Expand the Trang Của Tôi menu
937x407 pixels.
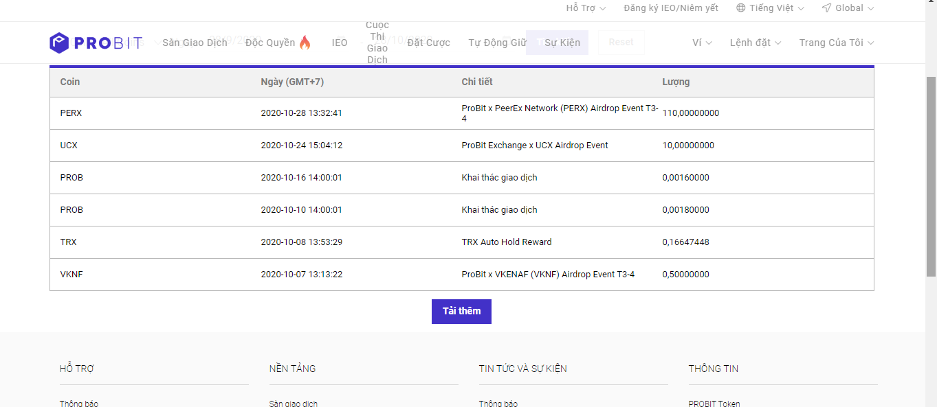[836, 43]
